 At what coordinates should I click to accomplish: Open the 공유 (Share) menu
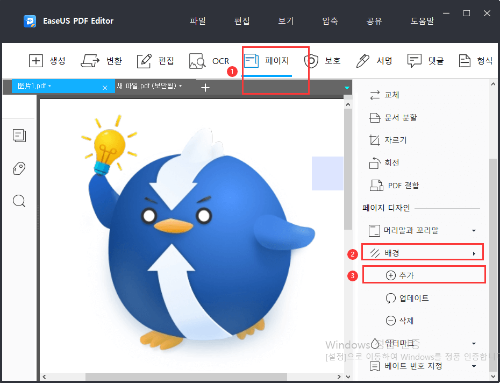pyautogui.click(x=374, y=21)
